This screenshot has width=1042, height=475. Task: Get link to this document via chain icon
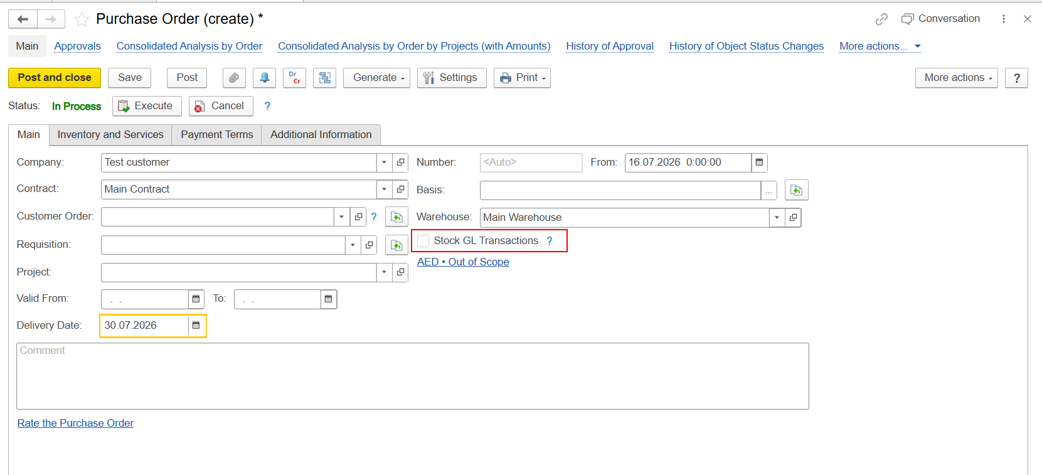tap(881, 19)
